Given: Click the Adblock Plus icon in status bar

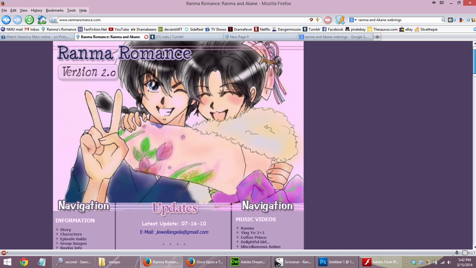Looking at the screenshot, I should (4, 253).
